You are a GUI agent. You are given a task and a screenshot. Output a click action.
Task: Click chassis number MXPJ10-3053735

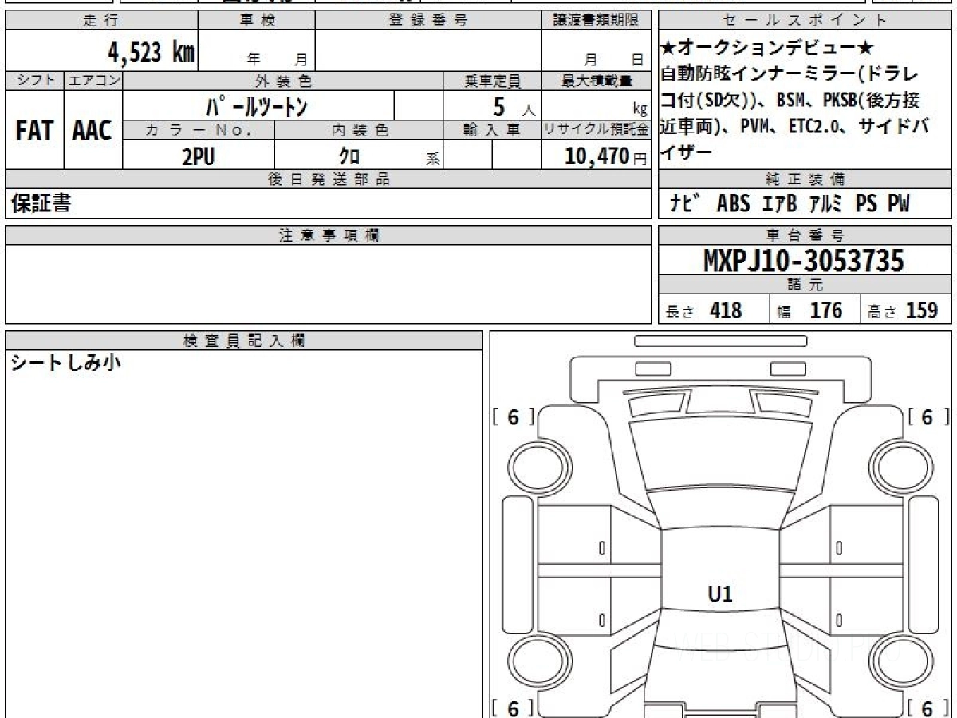coord(804,261)
